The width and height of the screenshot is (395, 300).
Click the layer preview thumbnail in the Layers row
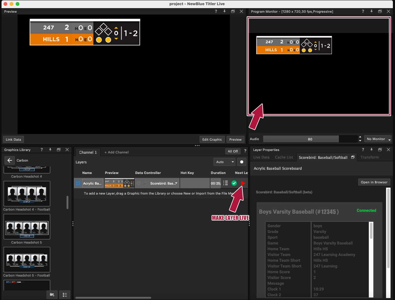coord(119,183)
